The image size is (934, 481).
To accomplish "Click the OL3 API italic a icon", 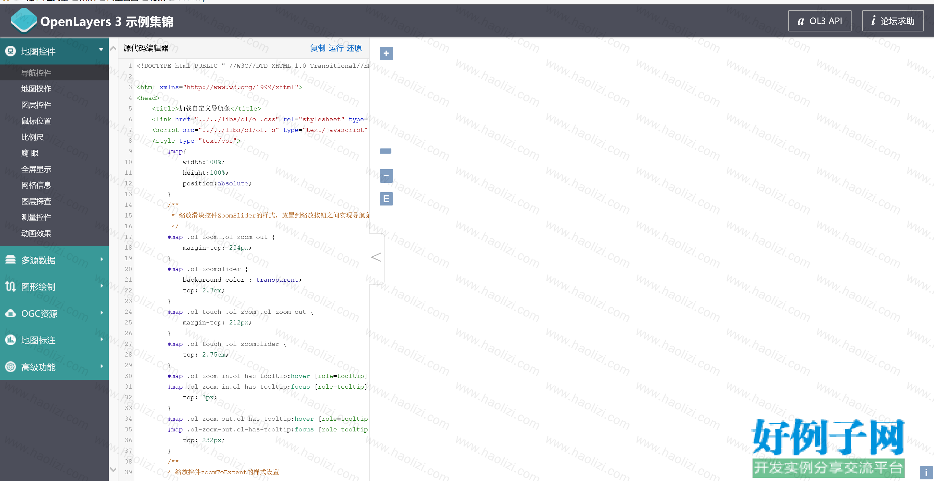I will [x=801, y=21].
